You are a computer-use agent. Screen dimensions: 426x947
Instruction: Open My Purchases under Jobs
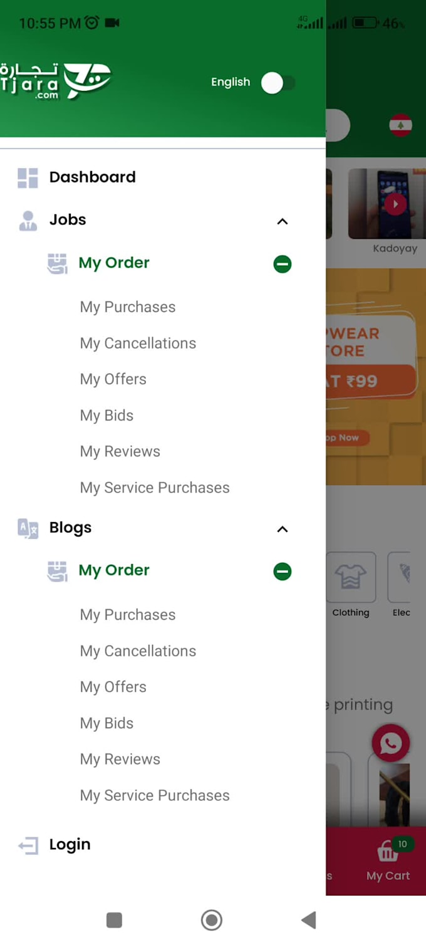coord(128,307)
